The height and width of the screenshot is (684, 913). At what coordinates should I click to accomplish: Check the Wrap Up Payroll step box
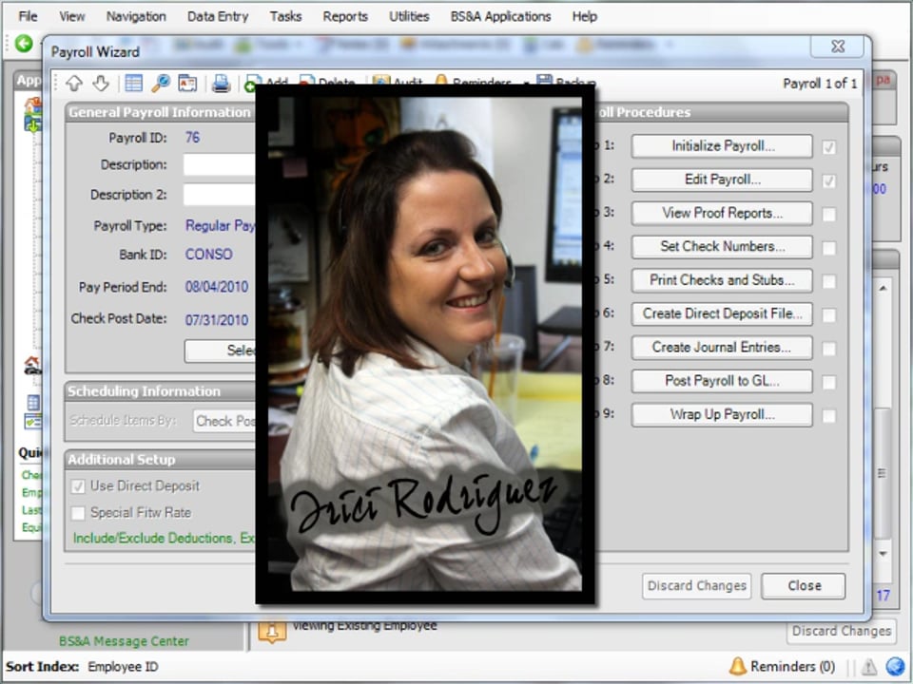pyautogui.click(x=829, y=416)
